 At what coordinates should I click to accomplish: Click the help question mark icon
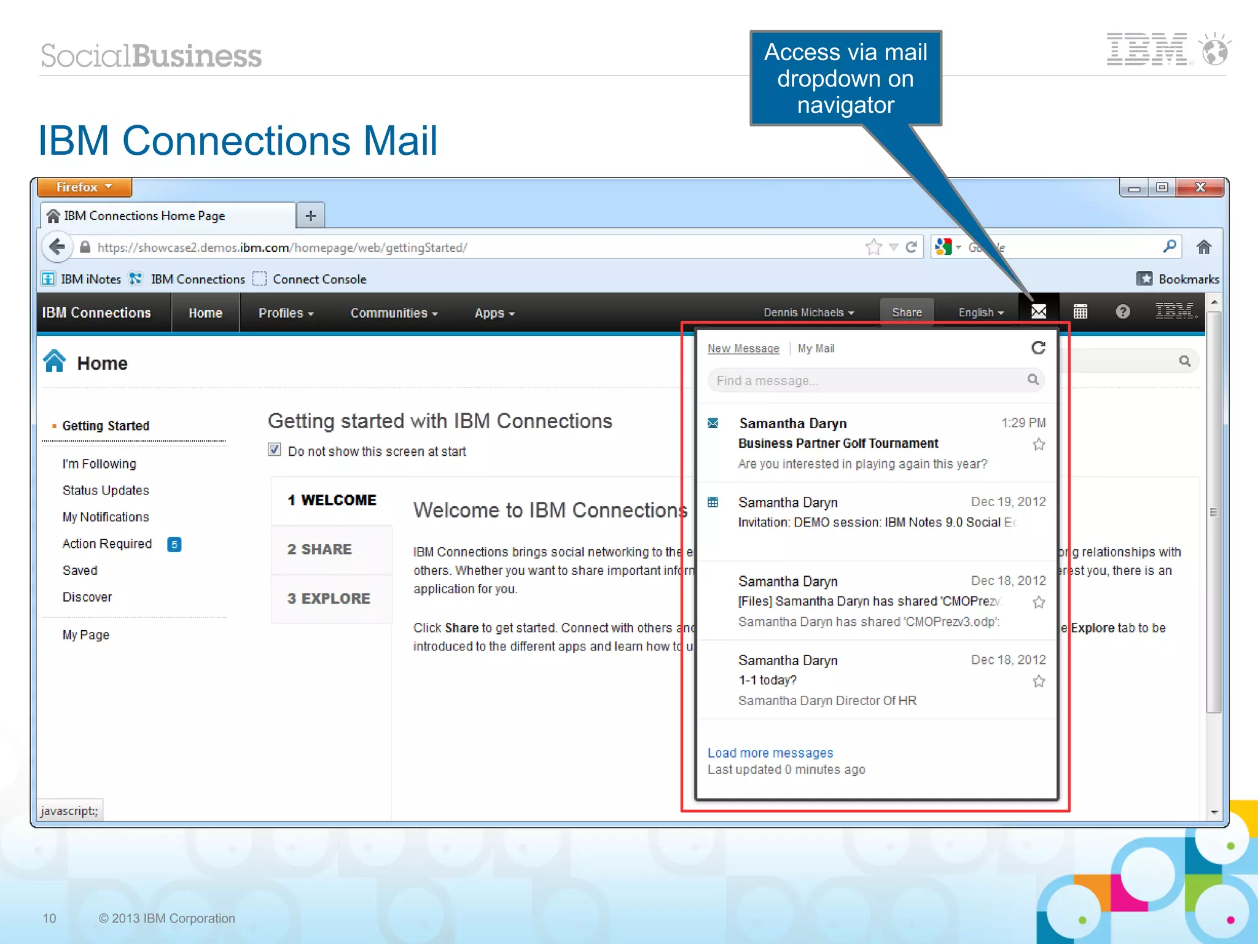1122,312
